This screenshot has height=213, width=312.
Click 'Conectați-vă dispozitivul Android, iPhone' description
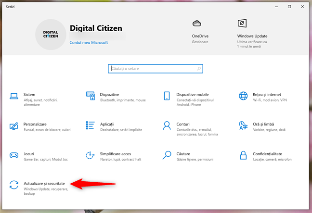click(195, 102)
